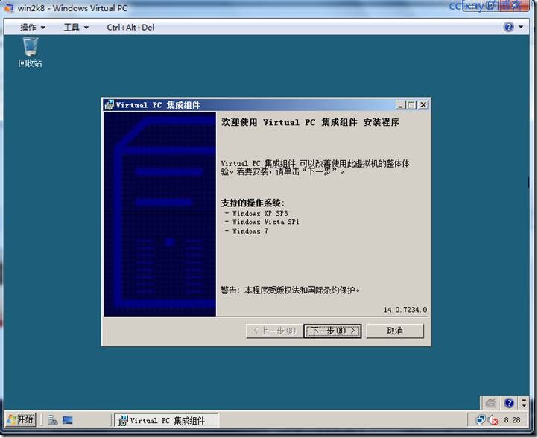The width and height of the screenshot is (538, 438).
Task: Minimize the Virtual PC 集成组件 dialog
Action: [400, 104]
